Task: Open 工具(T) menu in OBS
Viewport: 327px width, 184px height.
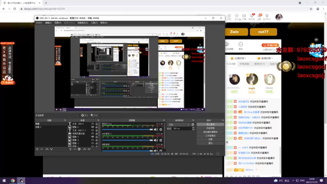Action: point(94,23)
